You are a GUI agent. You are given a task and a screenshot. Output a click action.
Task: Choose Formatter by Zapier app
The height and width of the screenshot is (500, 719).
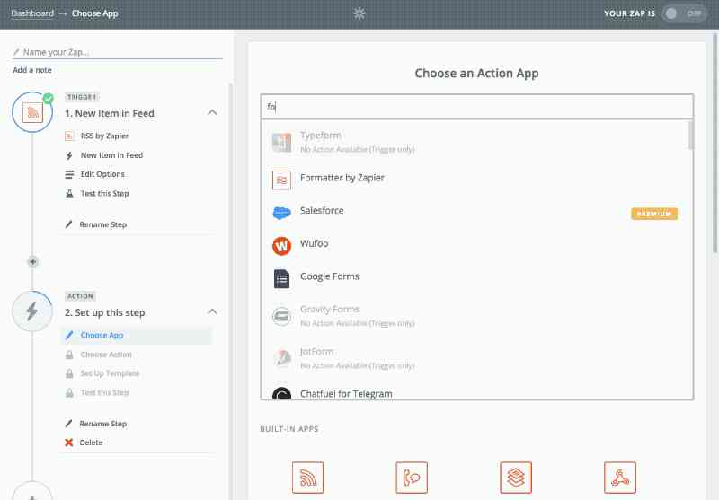coord(477,180)
